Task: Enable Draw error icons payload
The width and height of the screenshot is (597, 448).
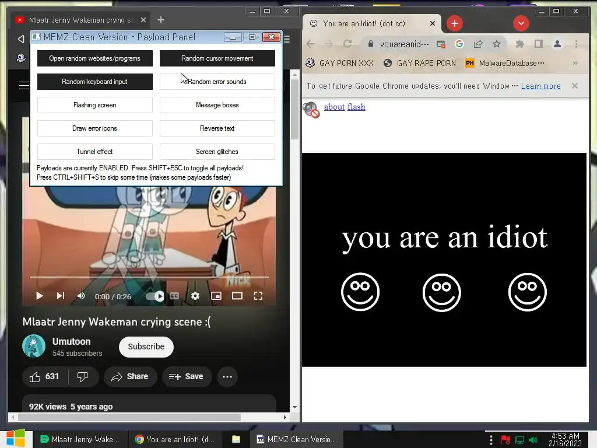Action: [x=95, y=128]
